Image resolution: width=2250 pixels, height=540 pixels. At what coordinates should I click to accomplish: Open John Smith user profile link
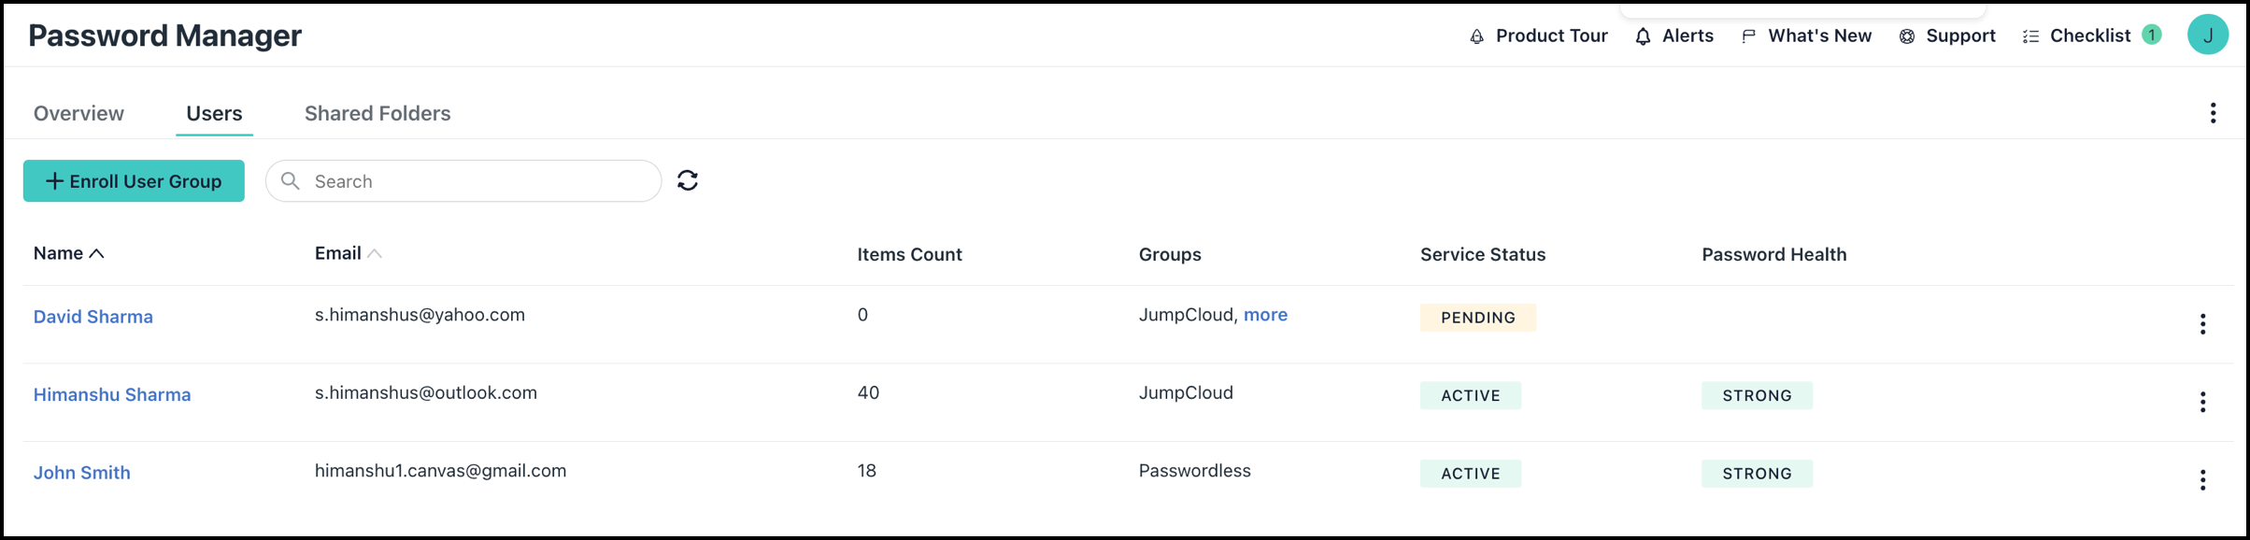coord(82,473)
